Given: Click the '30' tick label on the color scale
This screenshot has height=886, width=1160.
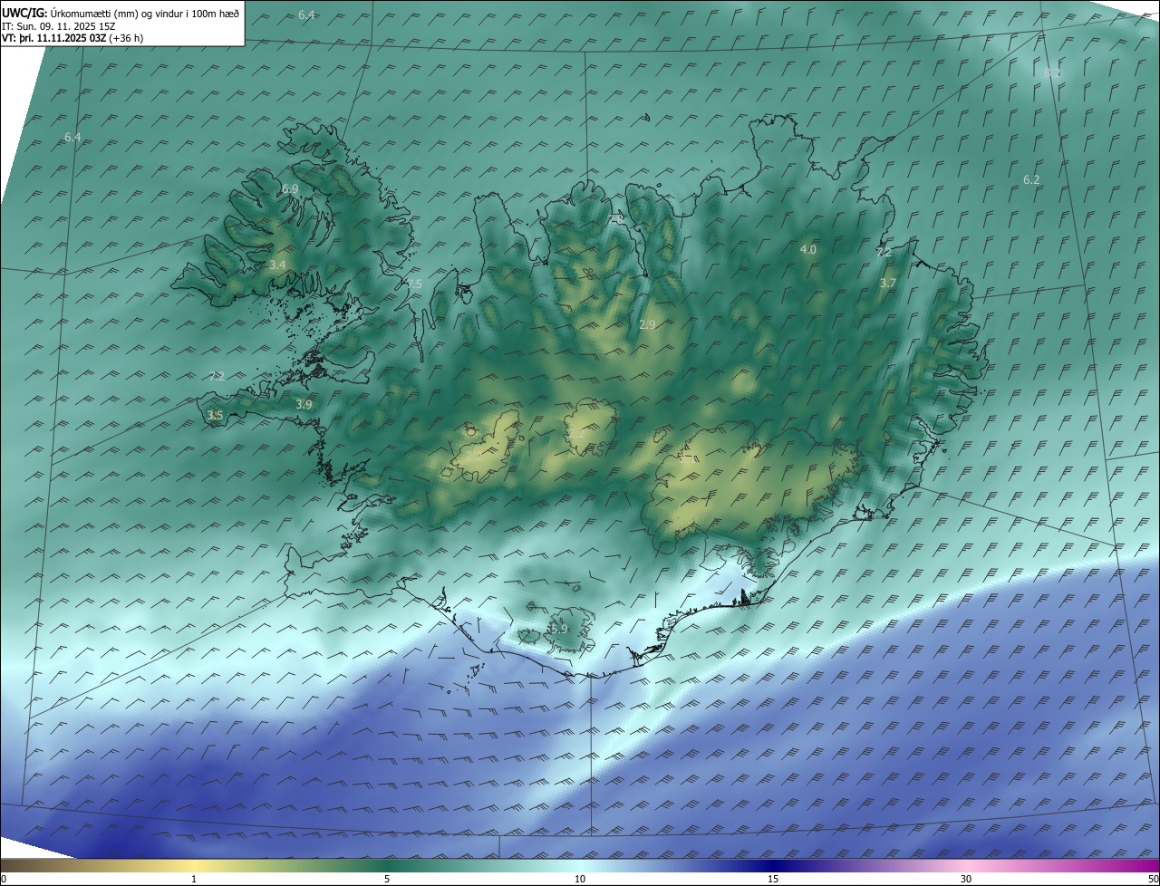Looking at the screenshot, I should pos(966,879).
